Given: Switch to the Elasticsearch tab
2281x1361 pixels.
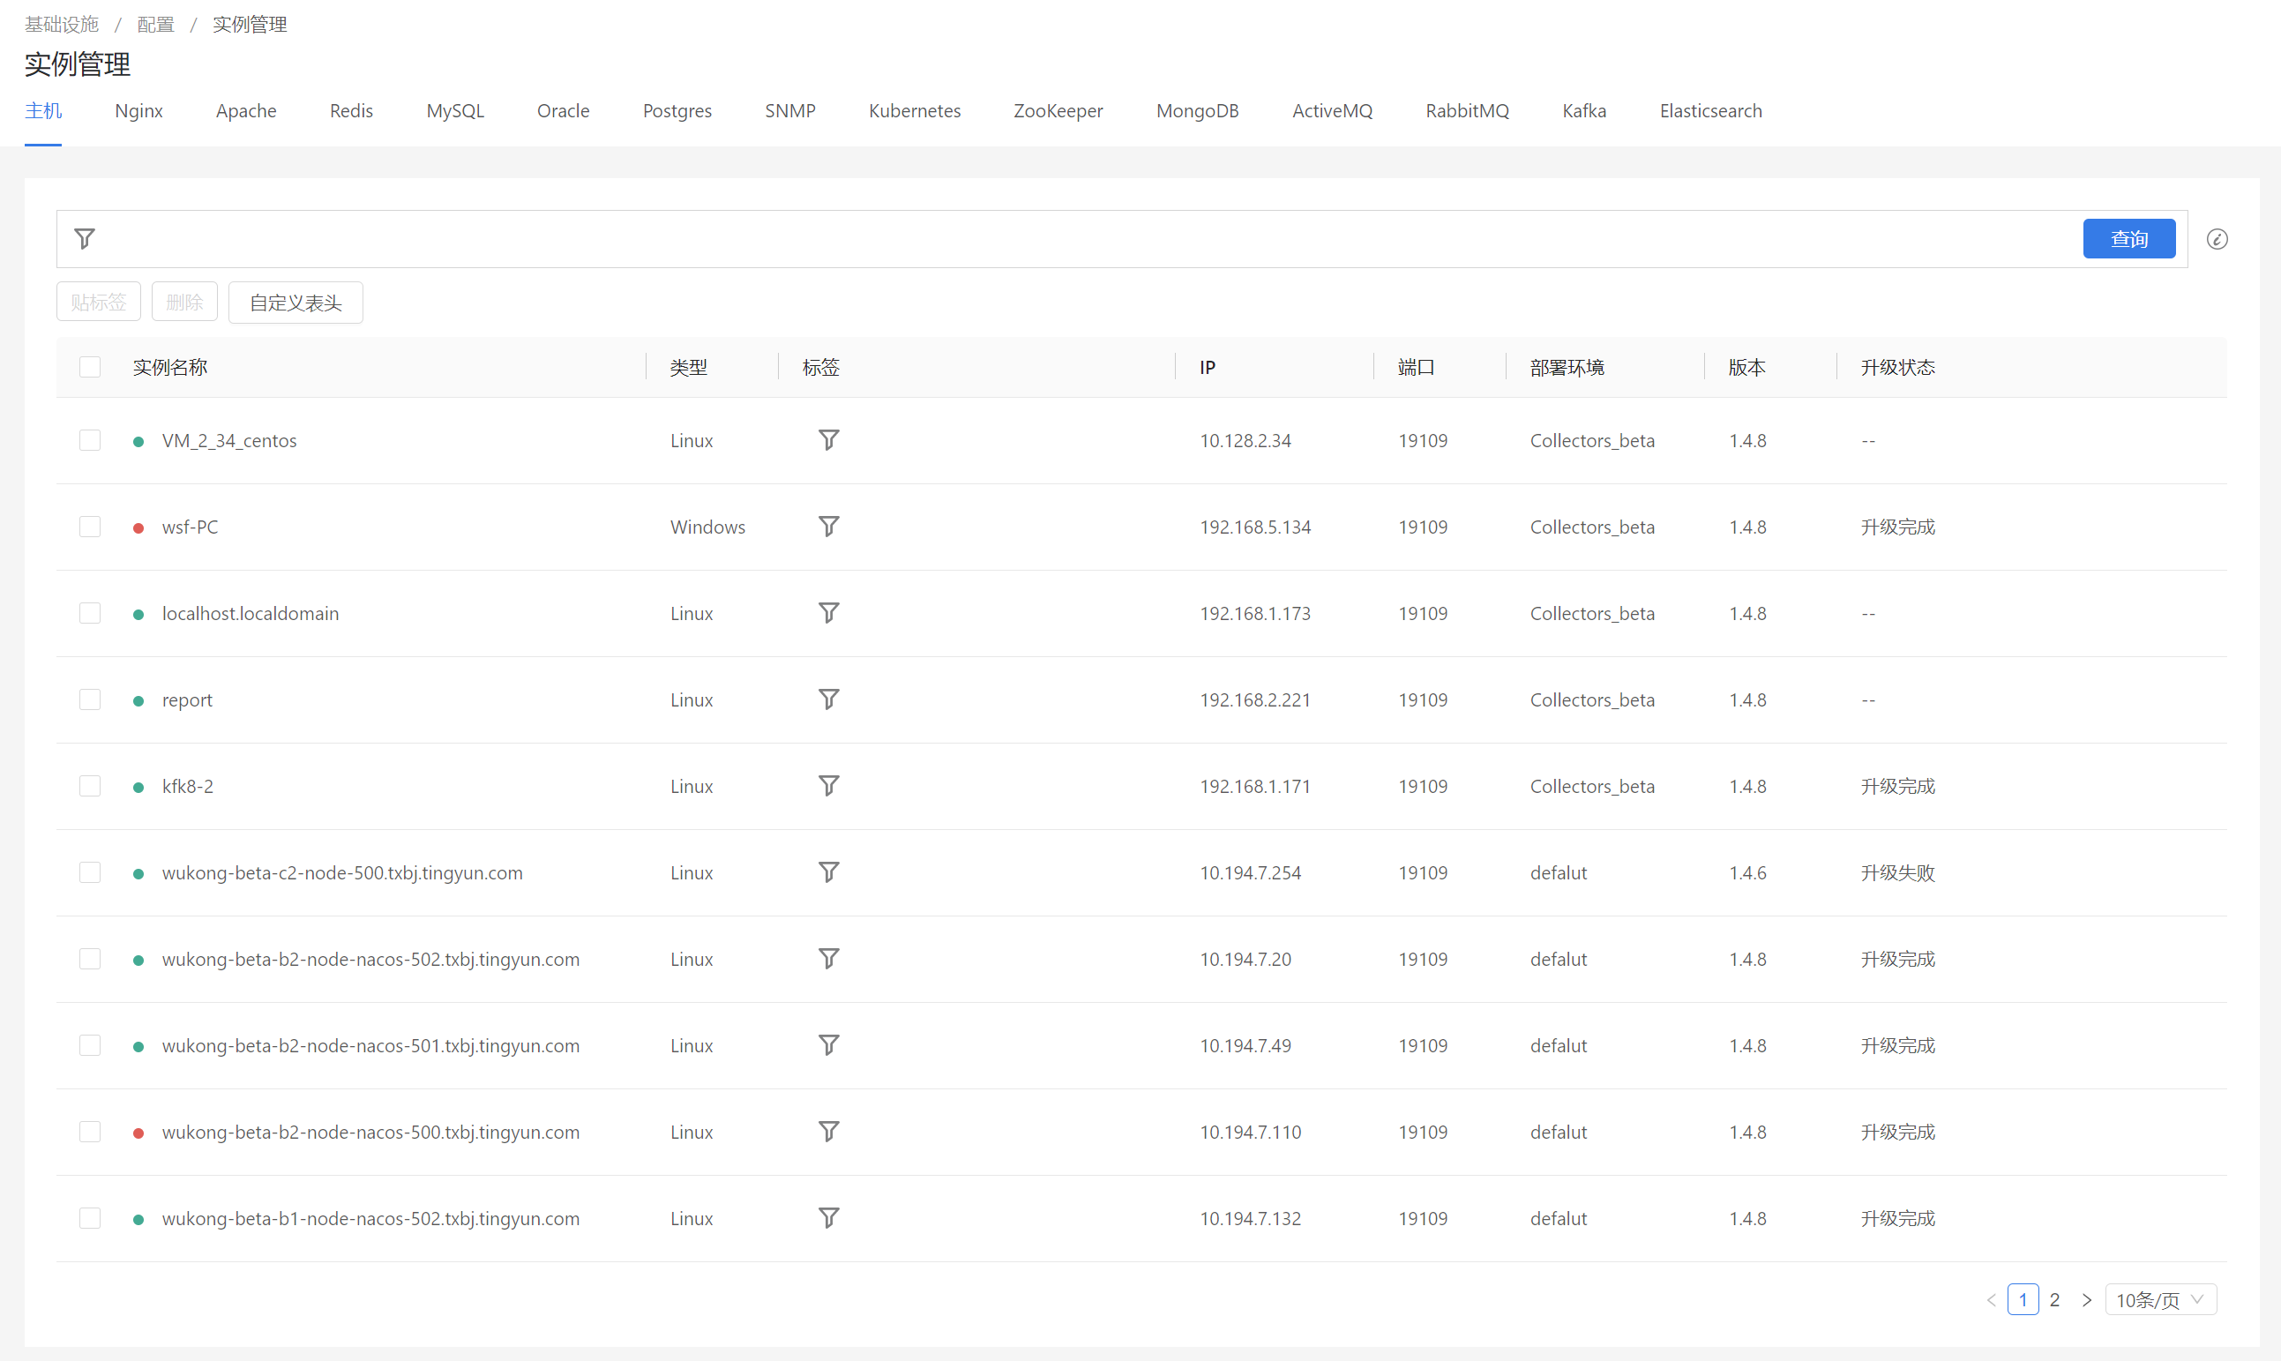Looking at the screenshot, I should click(x=1710, y=111).
